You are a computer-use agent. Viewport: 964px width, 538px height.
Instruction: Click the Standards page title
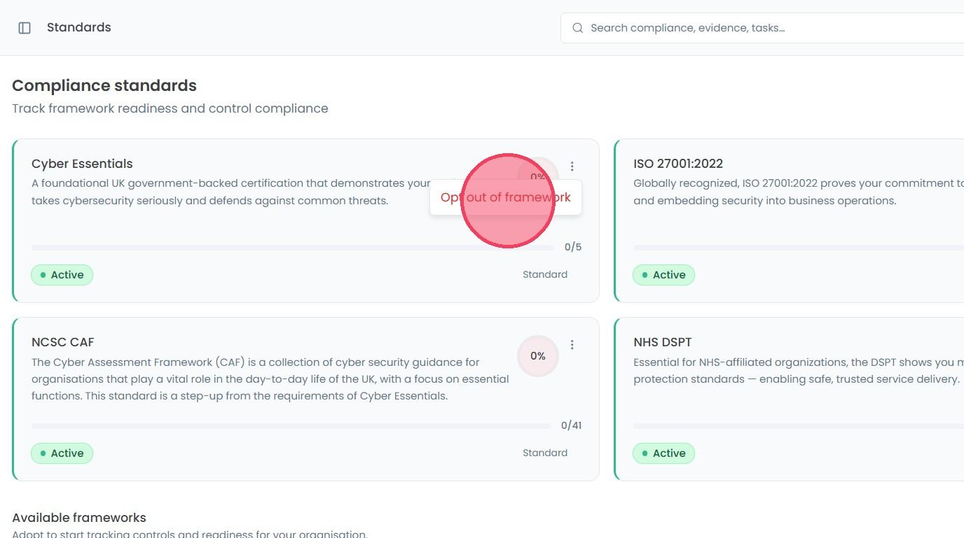tap(79, 27)
